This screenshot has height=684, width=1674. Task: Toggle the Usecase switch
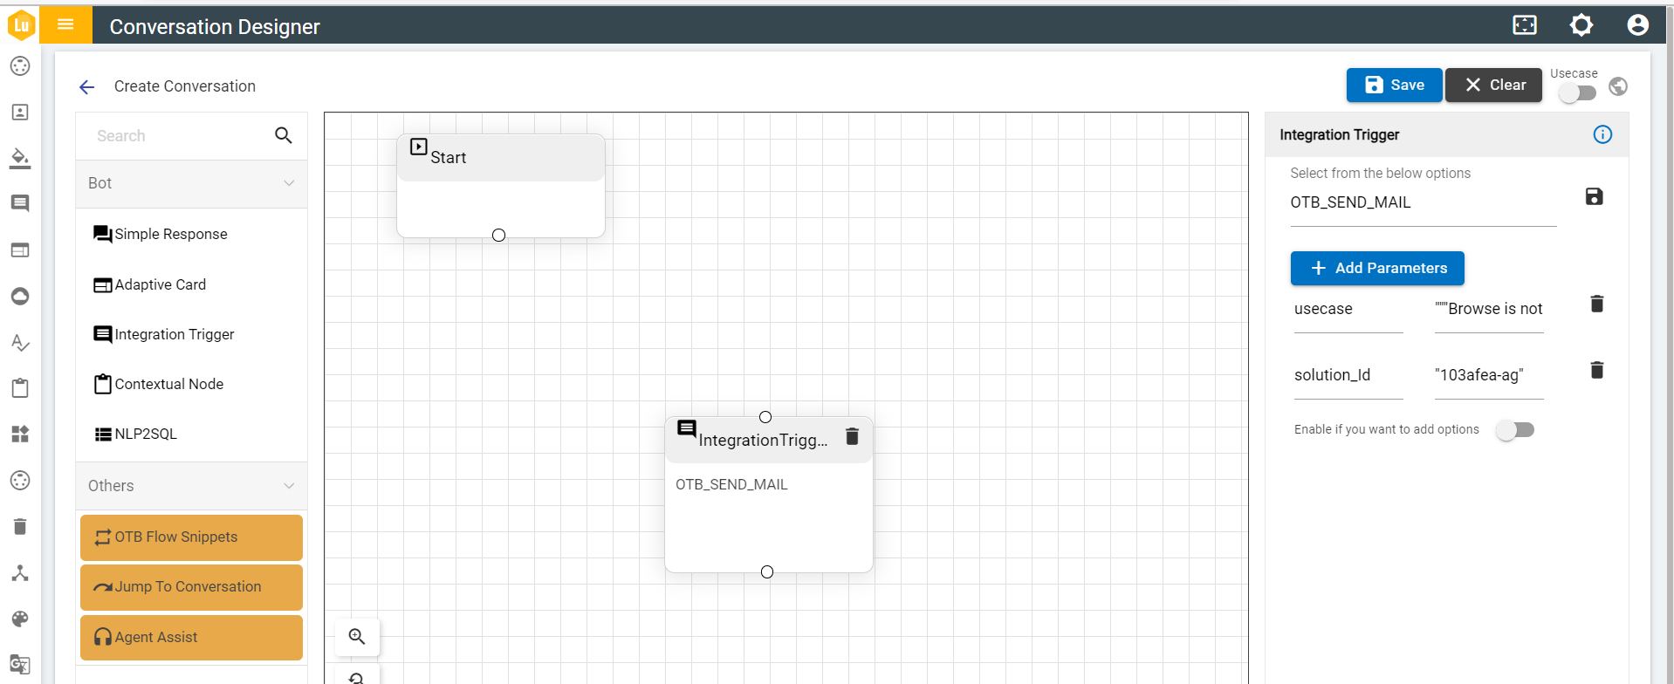[x=1577, y=92]
